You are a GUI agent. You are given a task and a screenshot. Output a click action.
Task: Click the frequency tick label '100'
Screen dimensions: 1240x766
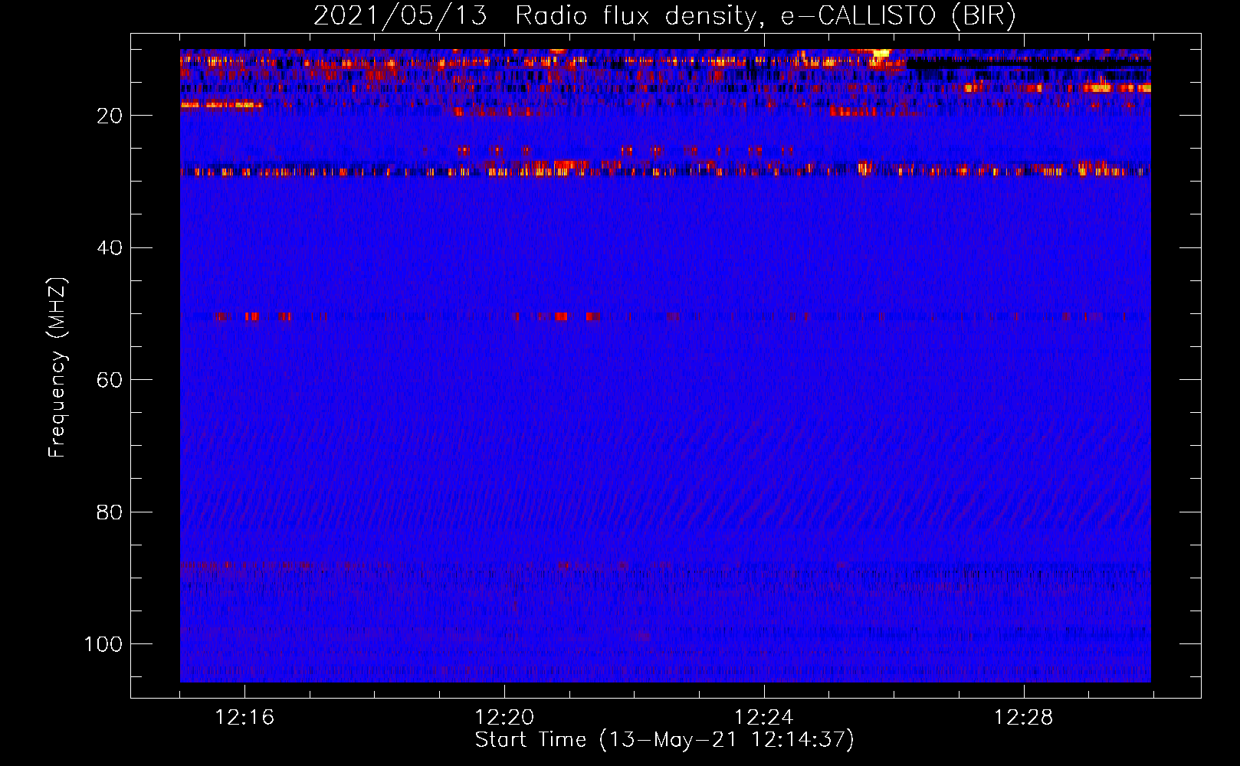(103, 644)
